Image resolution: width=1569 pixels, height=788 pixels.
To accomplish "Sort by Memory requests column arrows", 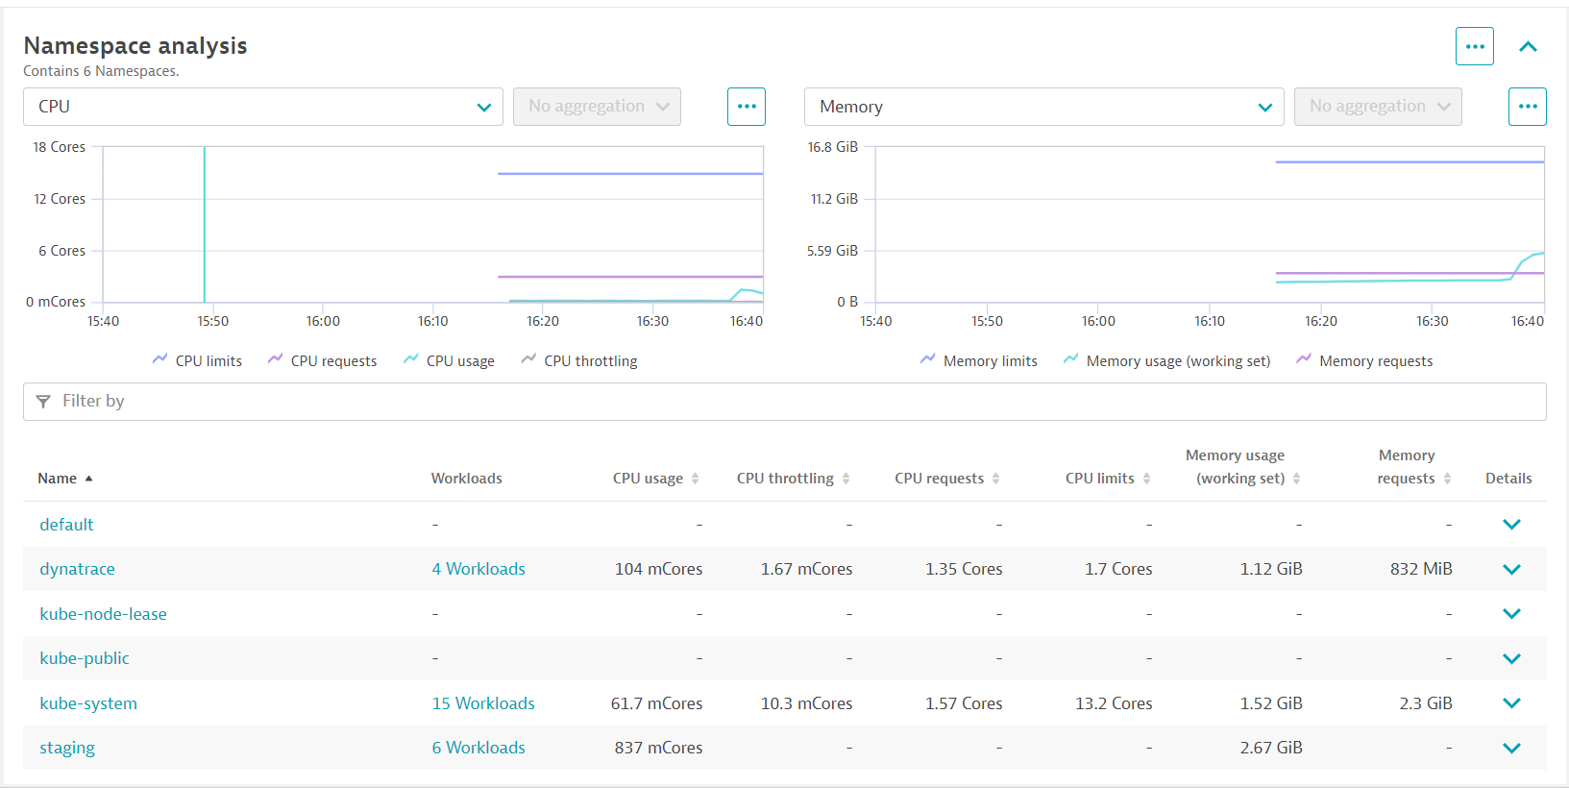I will [x=1447, y=479].
